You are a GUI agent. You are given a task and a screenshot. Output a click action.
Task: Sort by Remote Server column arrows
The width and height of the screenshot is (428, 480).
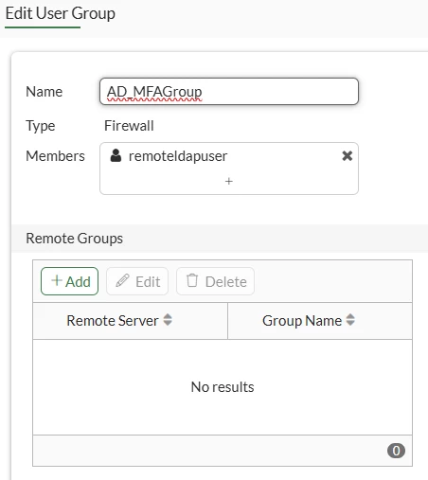(x=168, y=320)
